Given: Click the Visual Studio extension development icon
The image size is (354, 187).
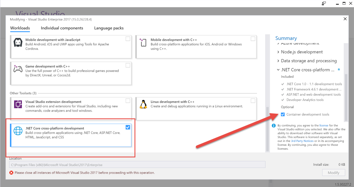Looking at the screenshot, I should click(18, 104).
